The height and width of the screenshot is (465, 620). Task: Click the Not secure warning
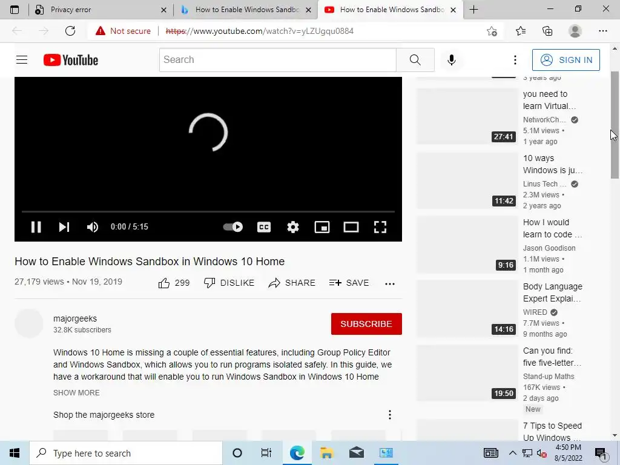[x=123, y=31]
